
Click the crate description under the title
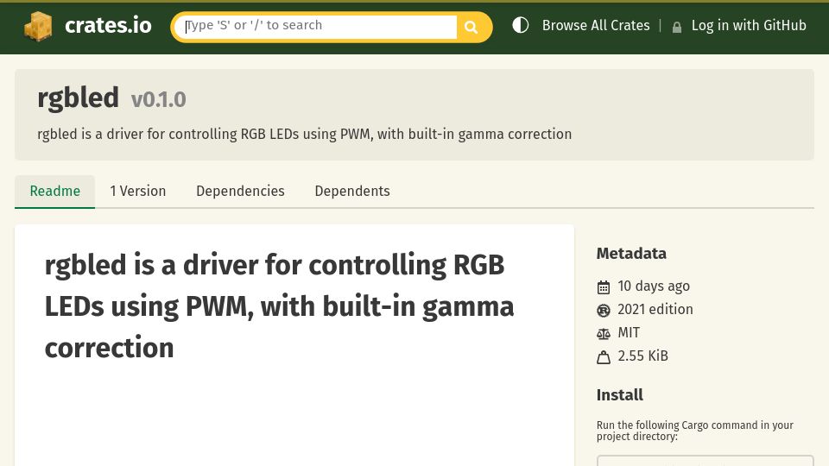coord(305,135)
